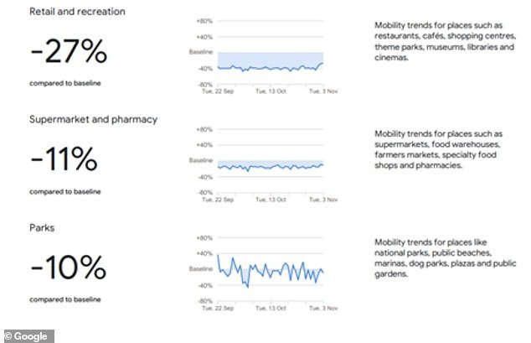Click the Retail and recreation heading
The width and height of the screenshot is (531, 343).
[x=77, y=12]
